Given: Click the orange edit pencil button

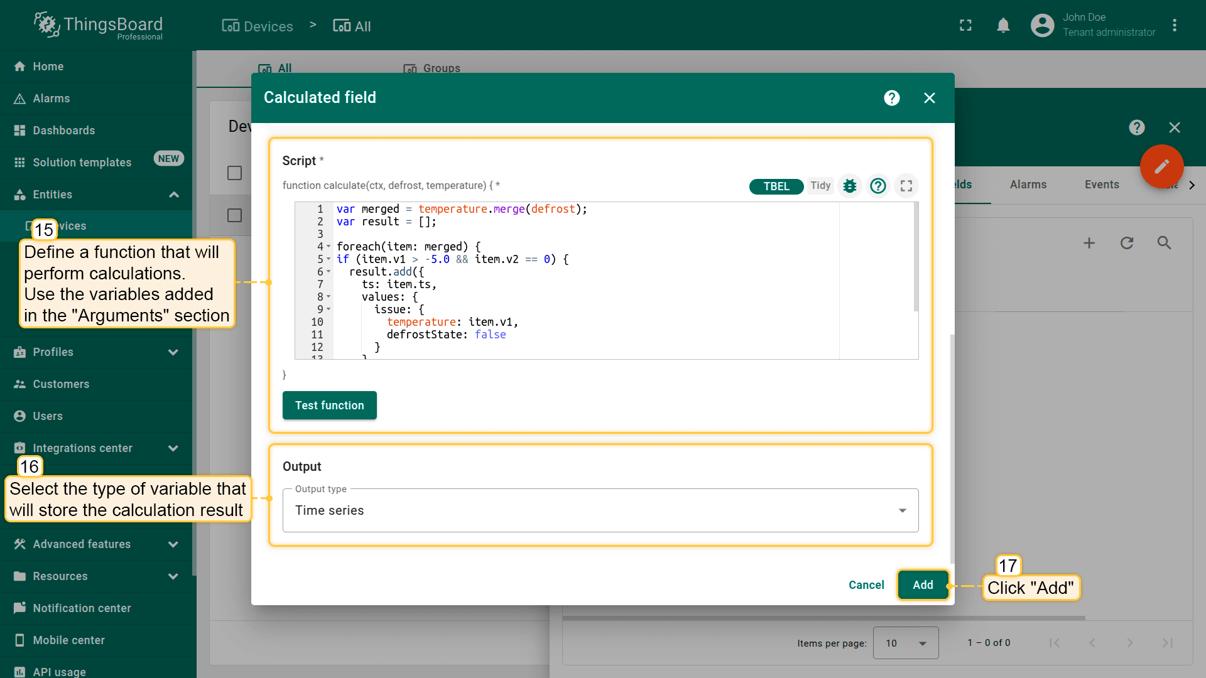Looking at the screenshot, I should tap(1161, 166).
